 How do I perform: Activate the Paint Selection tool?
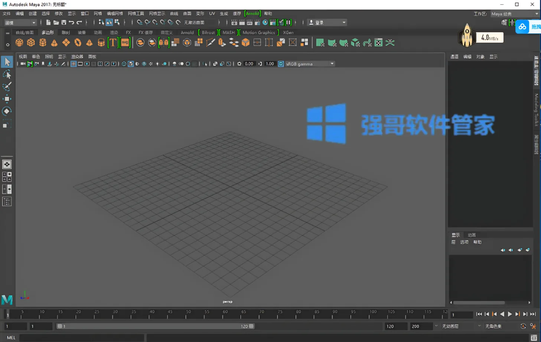7,86
